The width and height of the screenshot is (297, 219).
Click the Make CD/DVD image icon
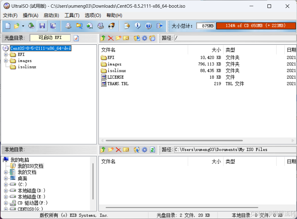pyautogui.click(x=68, y=26)
